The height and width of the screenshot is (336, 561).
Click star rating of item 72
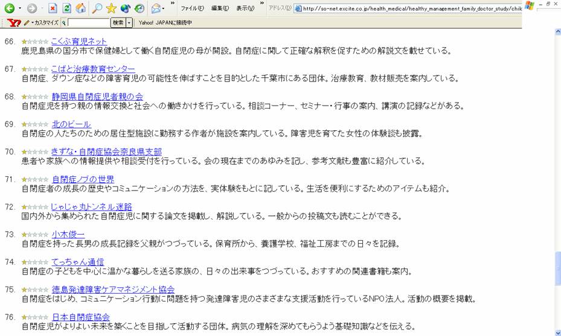point(34,207)
